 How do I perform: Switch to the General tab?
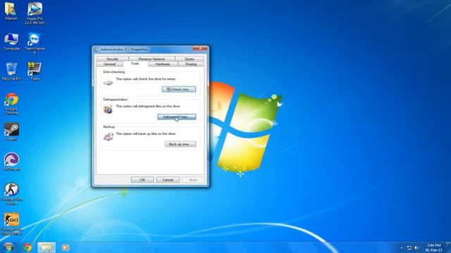pyautogui.click(x=110, y=64)
